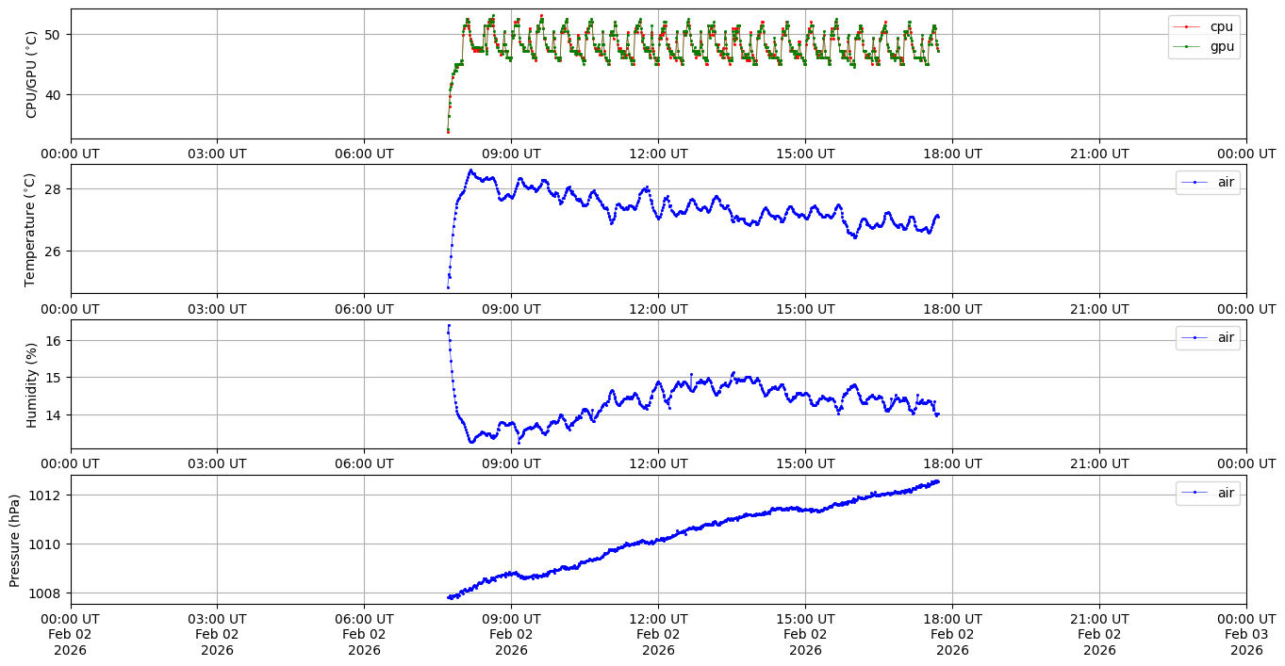
Task: Click the Pressure (hPa) y-axis label
Action: click(15, 540)
